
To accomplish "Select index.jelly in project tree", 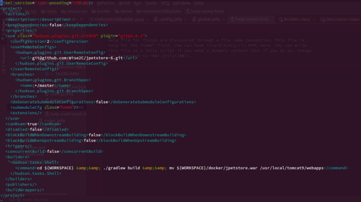I will point(55,121).
